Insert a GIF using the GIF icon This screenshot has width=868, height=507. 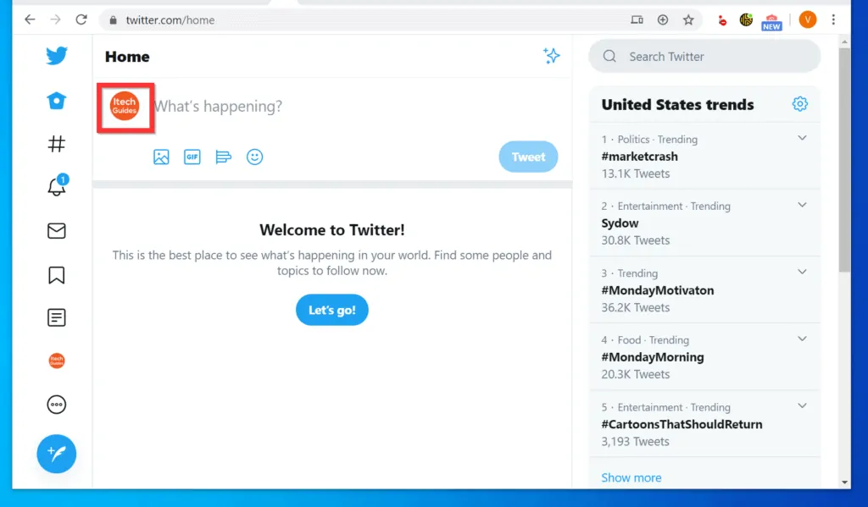[192, 157]
